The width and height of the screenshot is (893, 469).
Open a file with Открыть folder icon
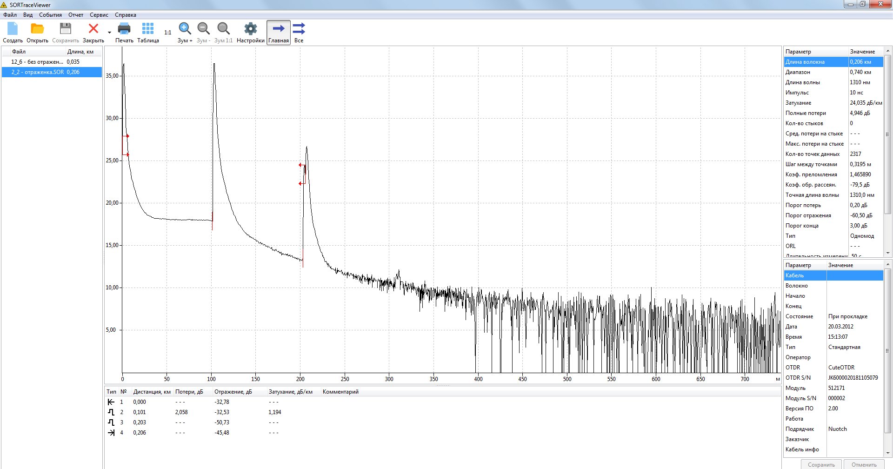pyautogui.click(x=37, y=32)
